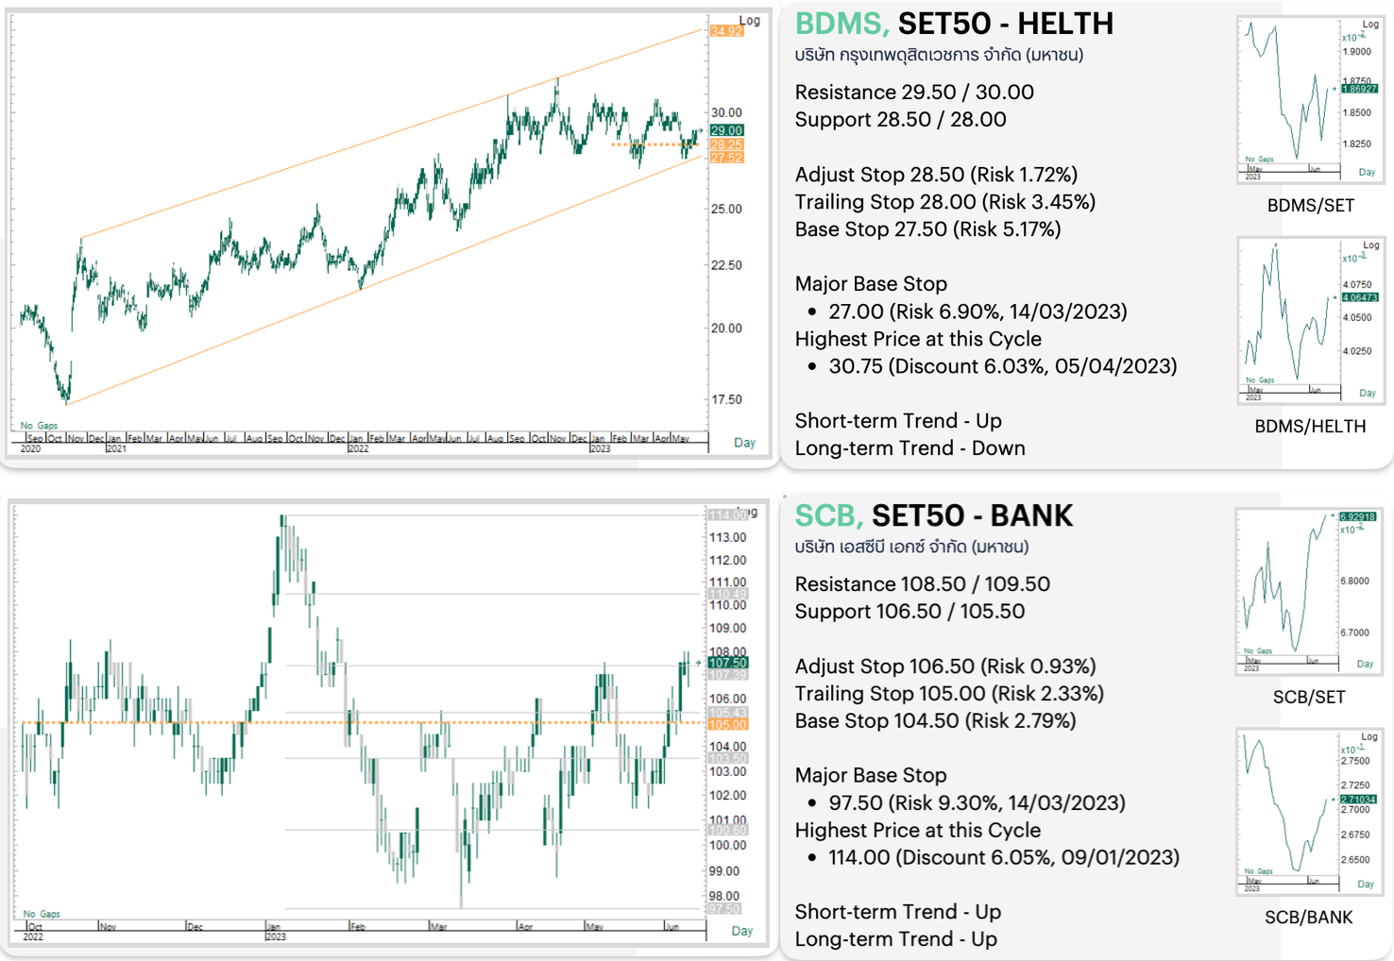Click '114.00 (Discount 6.05%, 09/01/2023)' bullet
The width and height of the screenshot is (1394, 961).
click(x=1004, y=857)
